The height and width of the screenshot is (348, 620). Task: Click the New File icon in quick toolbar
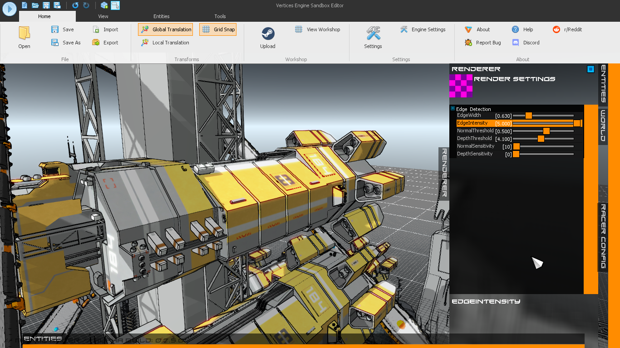click(x=25, y=5)
